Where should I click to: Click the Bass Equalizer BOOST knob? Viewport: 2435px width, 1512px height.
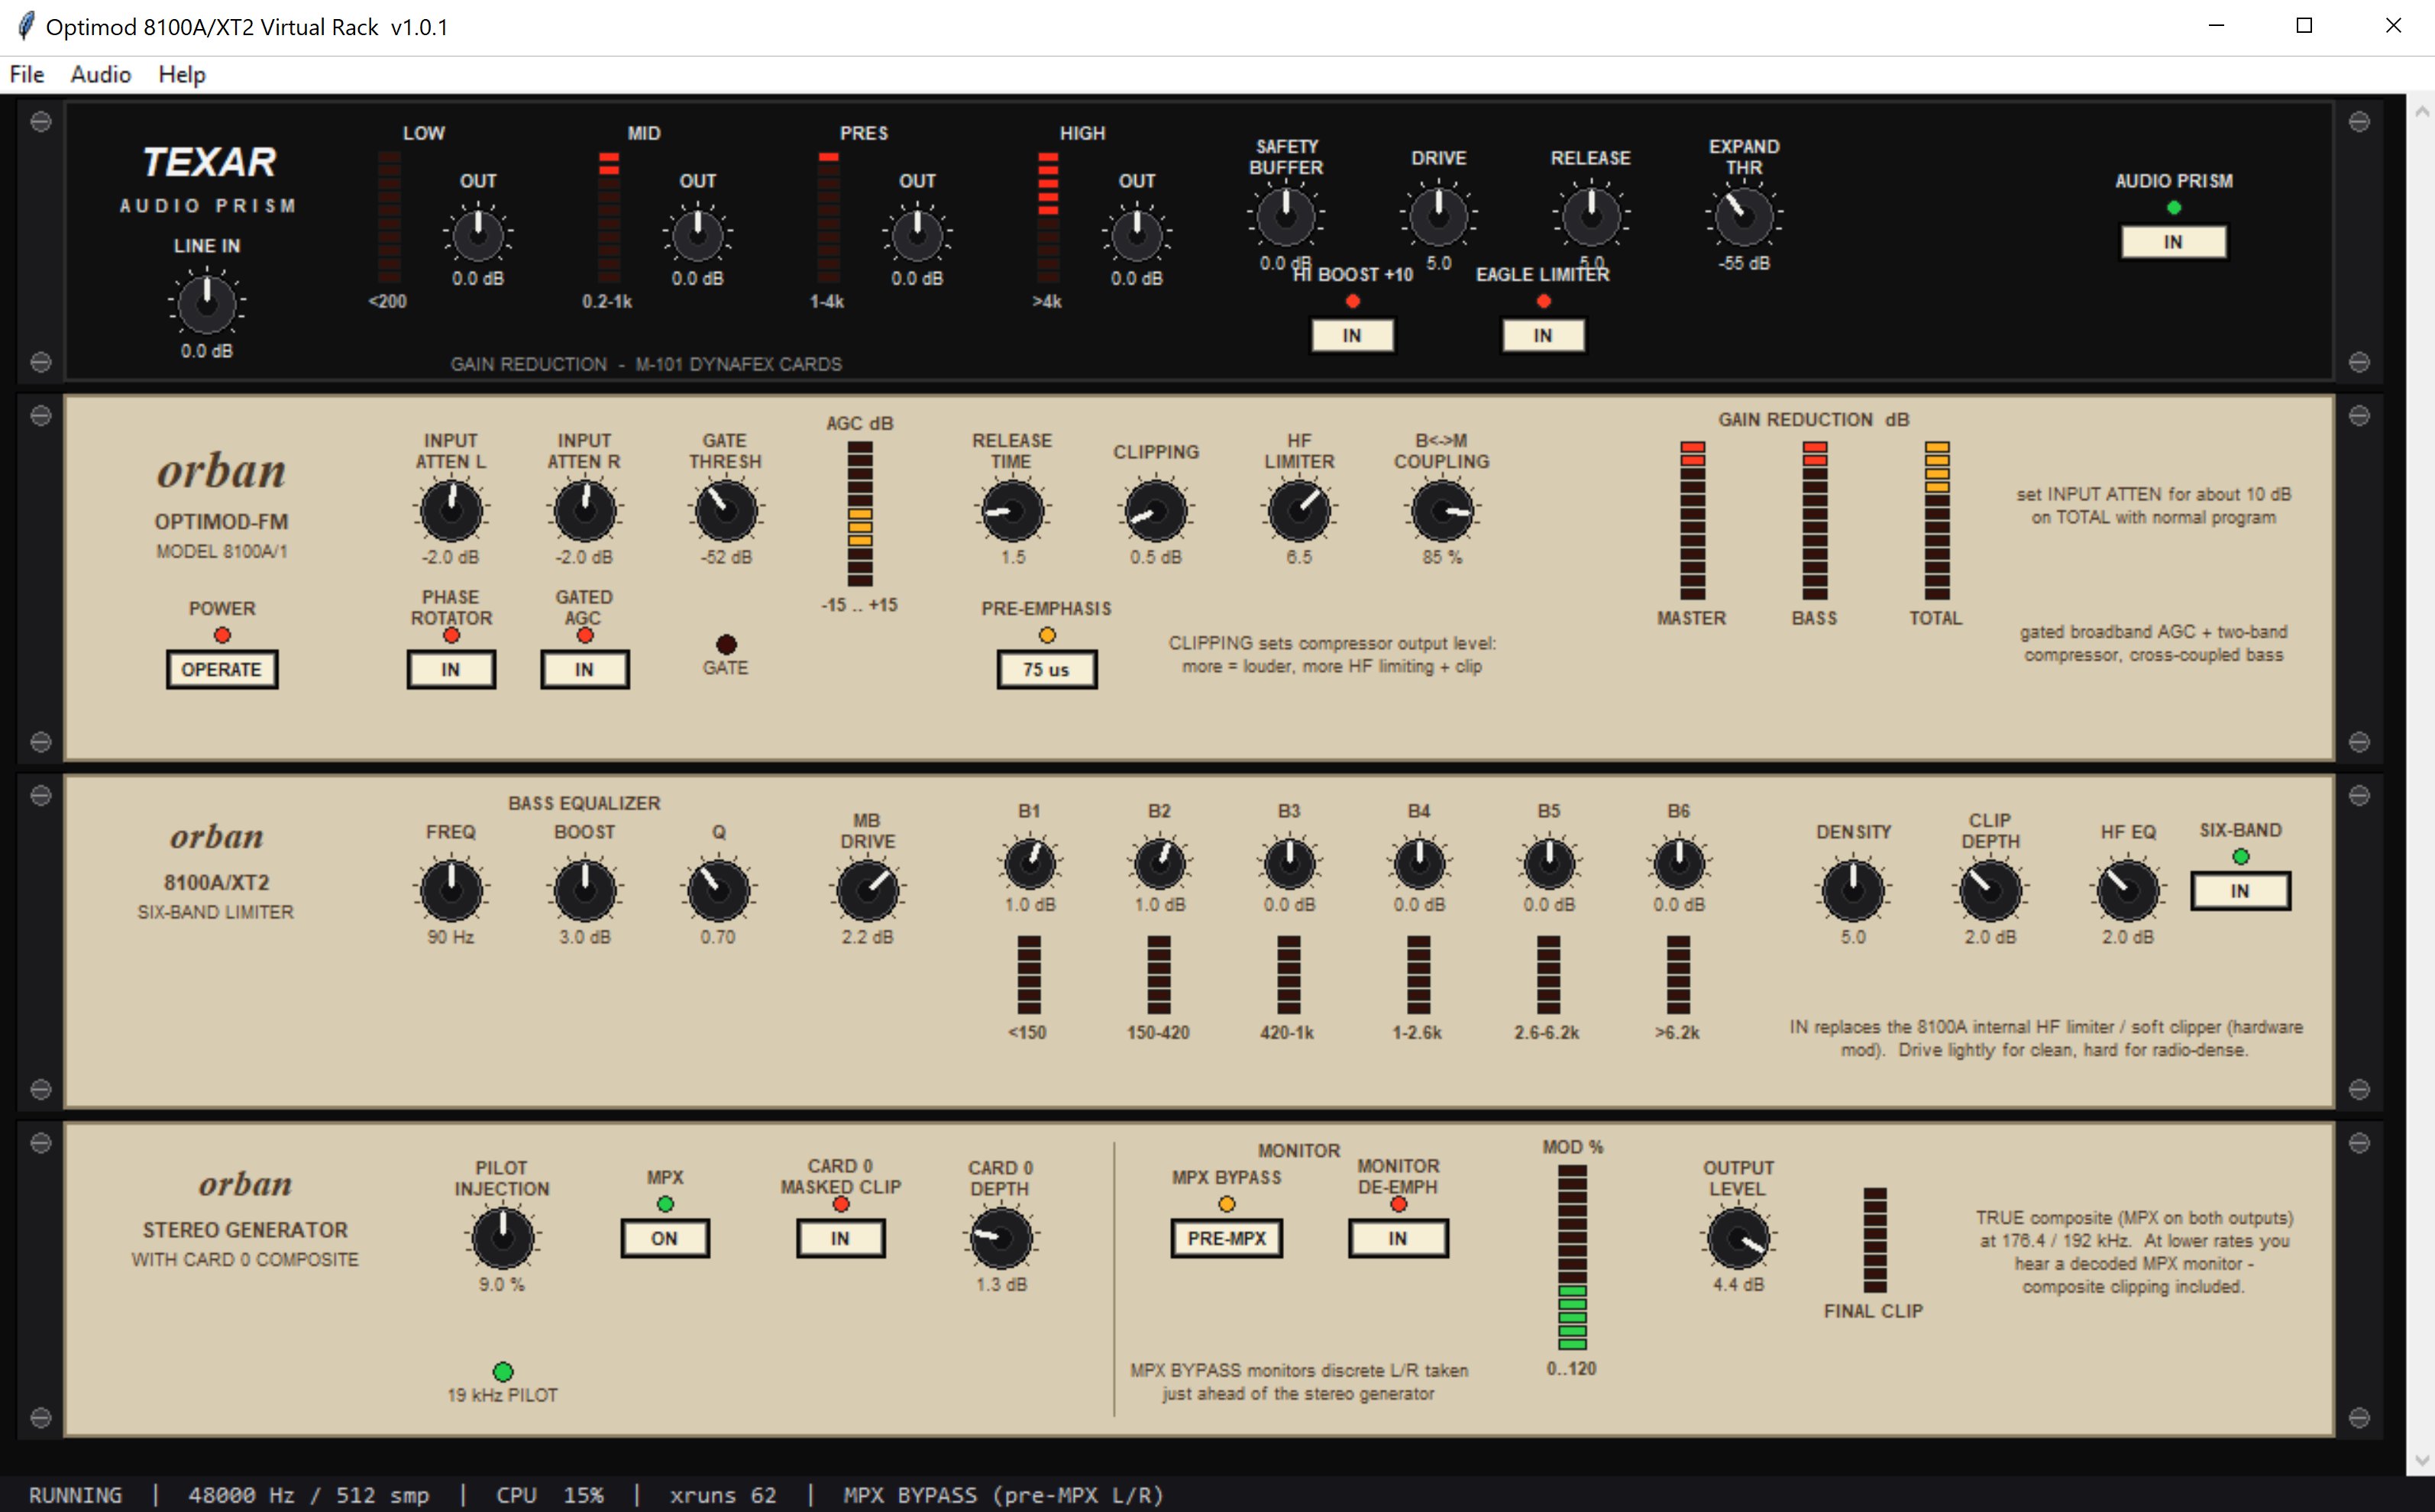585,890
